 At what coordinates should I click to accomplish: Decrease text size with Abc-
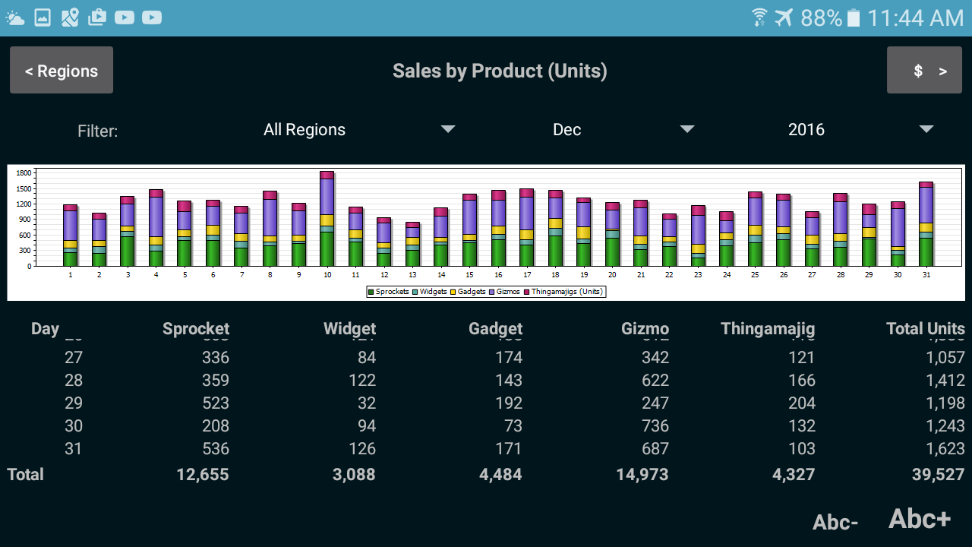coord(835,522)
